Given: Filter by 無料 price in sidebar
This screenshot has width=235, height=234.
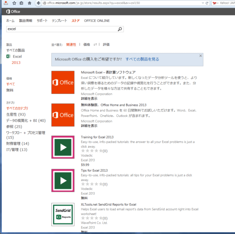Looking at the screenshot, I should (x=10, y=90).
